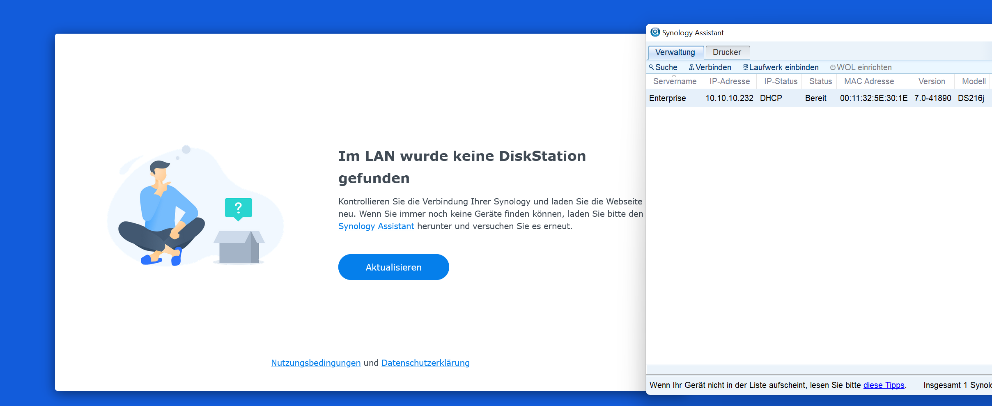Click the DHCP IP-Status cell

[771, 98]
